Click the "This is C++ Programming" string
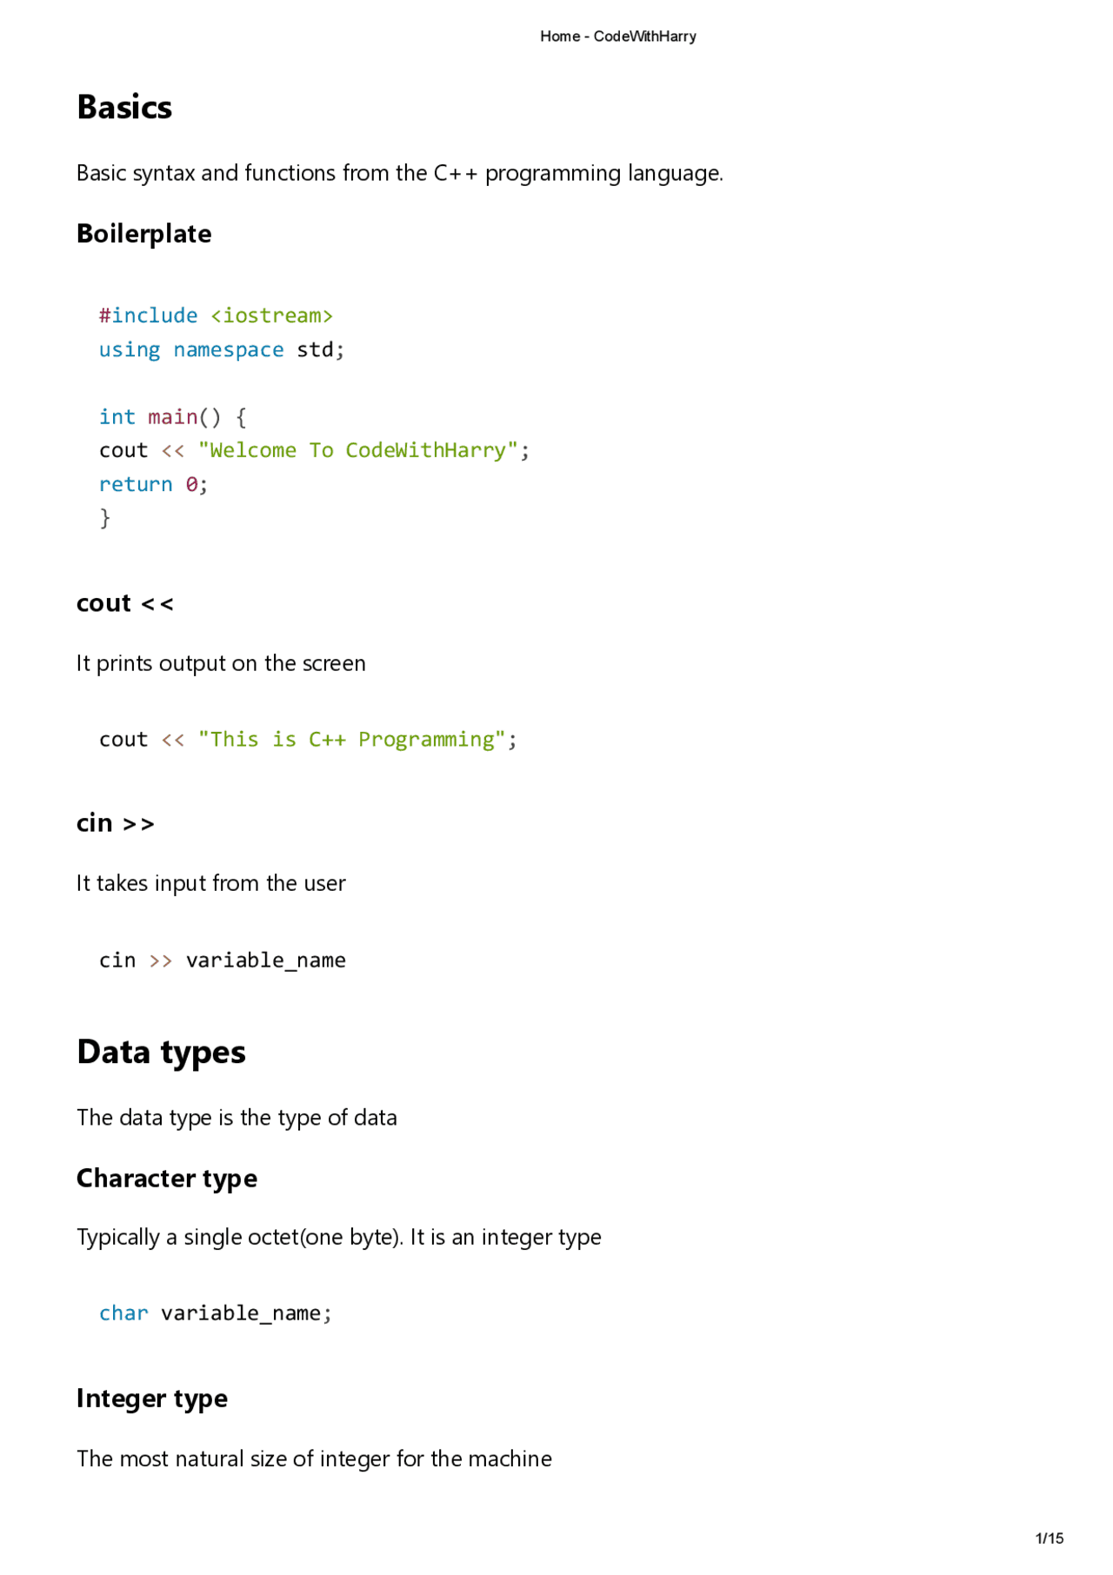The width and height of the screenshot is (1113, 1575). 352,740
